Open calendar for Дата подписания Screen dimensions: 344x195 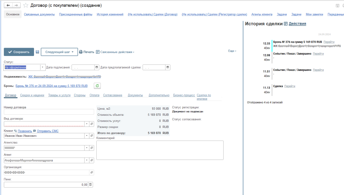click(x=96, y=67)
